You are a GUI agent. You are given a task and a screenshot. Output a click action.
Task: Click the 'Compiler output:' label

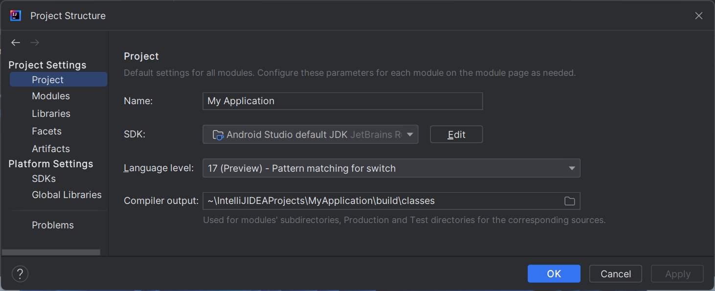click(161, 201)
